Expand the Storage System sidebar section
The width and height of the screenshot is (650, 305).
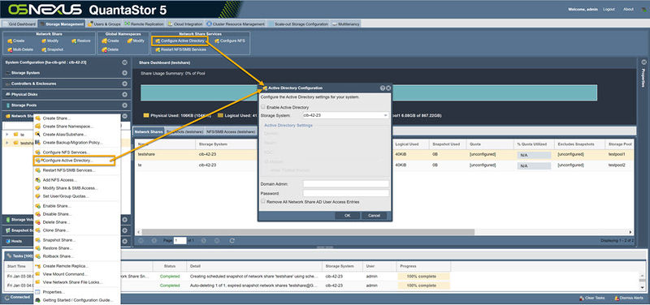[124, 73]
